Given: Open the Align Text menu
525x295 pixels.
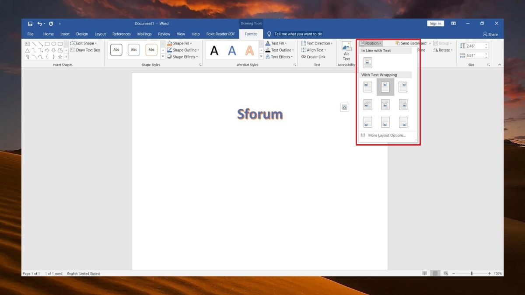Looking at the screenshot, I should coord(314,50).
